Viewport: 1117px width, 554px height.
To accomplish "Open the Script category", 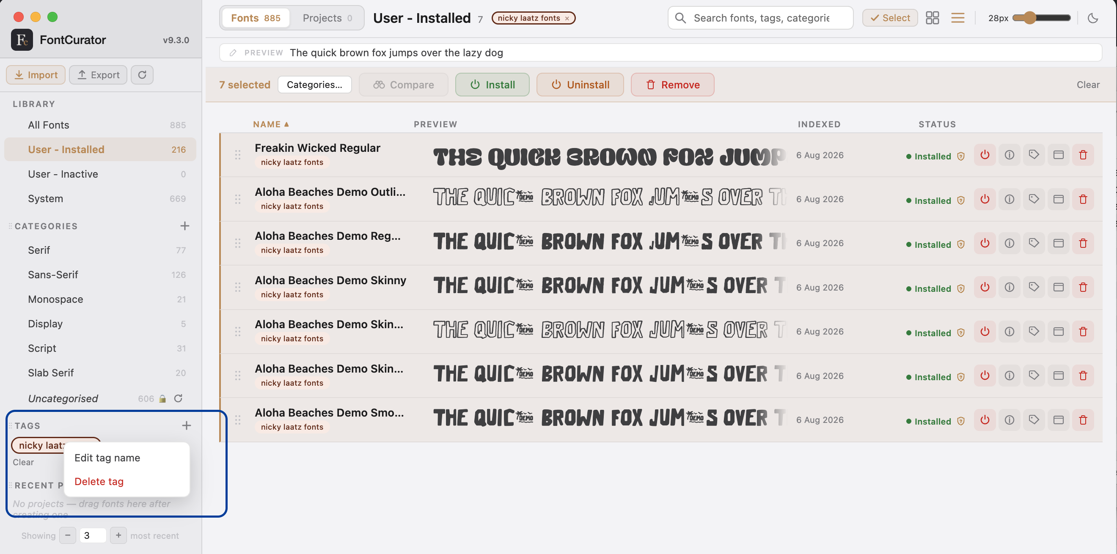I will [100, 348].
